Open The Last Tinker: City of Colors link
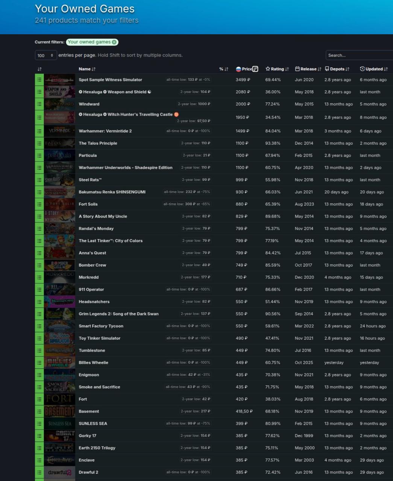Image resolution: width=393 pixels, height=481 pixels. (x=111, y=241)
